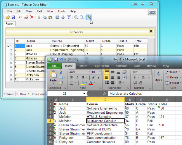Click the Orientation icon
182x145 pixels.
(x=120, y=83)
